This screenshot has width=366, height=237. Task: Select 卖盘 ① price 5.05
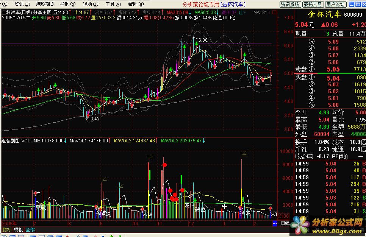click(333, 69)
